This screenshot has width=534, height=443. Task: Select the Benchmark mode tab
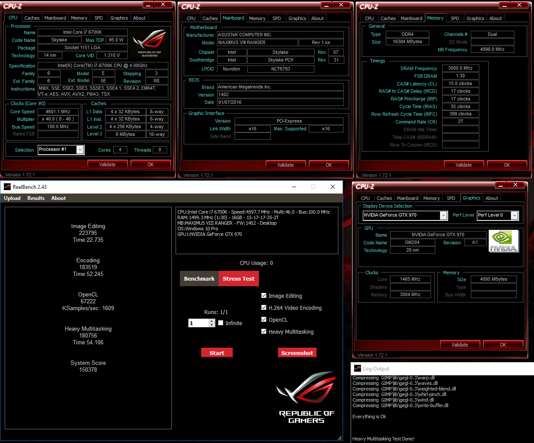(x=199, y=279)
